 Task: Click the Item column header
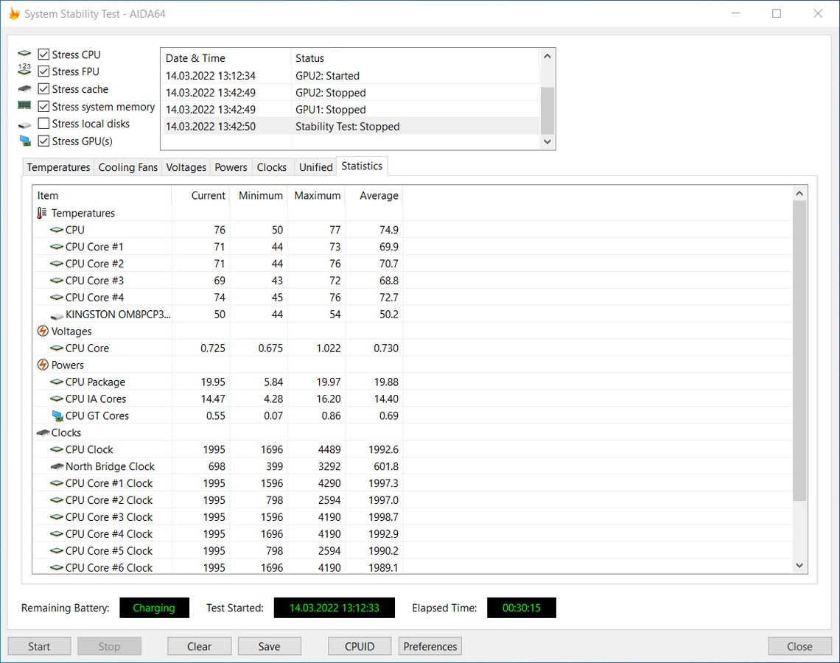(102, 195)
